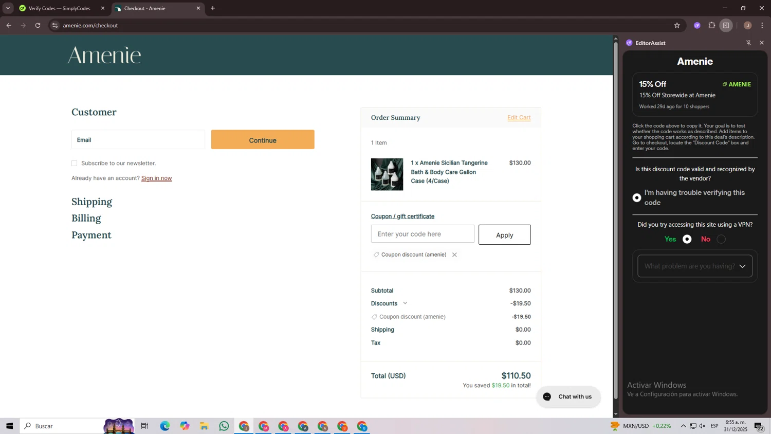Click the Continue button
This screenshot has width=771, height=434.
[263, 139]
